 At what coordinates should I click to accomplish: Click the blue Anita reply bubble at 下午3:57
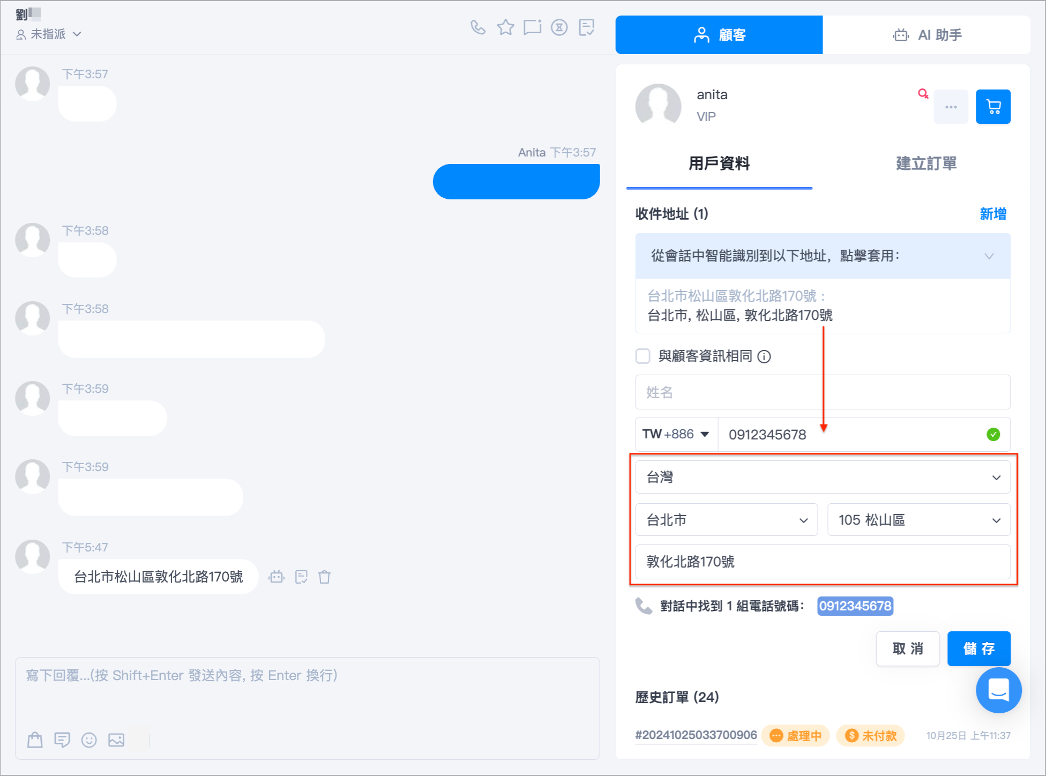click(516, 182)
